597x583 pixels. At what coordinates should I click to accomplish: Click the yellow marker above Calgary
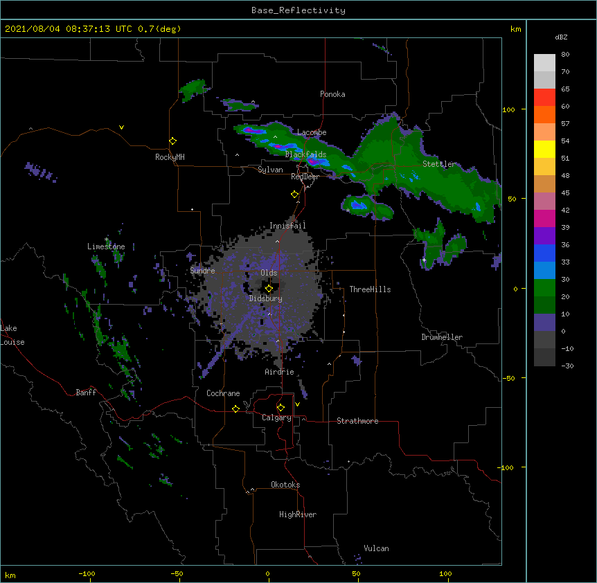(280, 408)
